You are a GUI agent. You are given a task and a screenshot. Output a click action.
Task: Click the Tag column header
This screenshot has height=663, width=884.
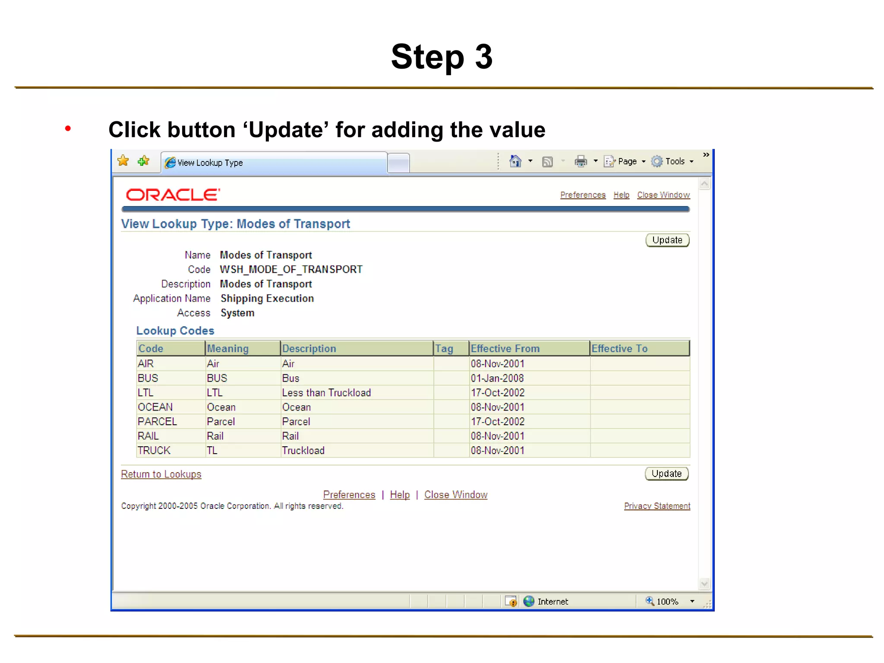click(451, 348)
